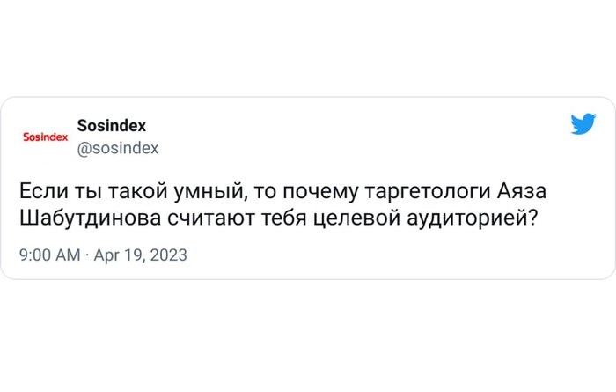This screenshot has width=616, height=392.
Task: Click the word "ты" in the tweet
Action: 77,193
